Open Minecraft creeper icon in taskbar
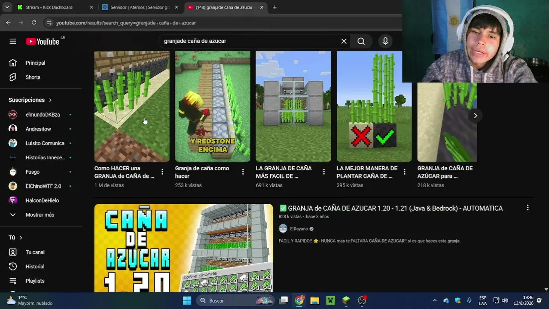549x309 pixels. pos(330,300)
